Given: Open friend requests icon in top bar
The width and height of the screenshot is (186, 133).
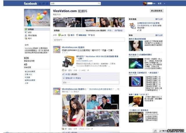Looking at the screenshot, I should point(40,4).
